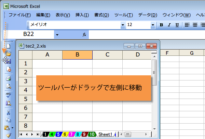Screen dimensions: 205x139
Task: Click the horizontal scrollbar thumb
Action: click(x=127, y=134)
